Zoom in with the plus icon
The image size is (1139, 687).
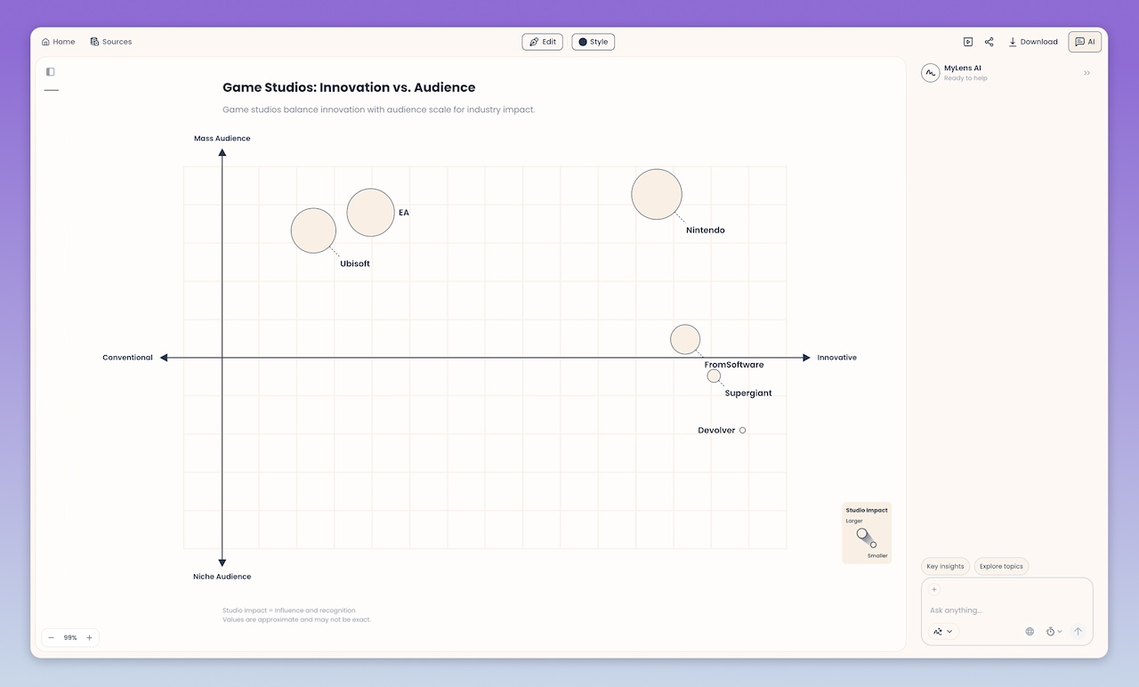pyautogui.click(x=89, y=637)
